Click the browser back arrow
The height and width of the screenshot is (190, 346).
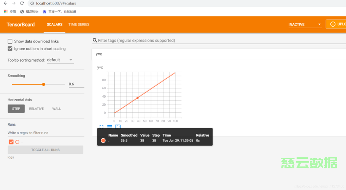click(x=5, y=3)
